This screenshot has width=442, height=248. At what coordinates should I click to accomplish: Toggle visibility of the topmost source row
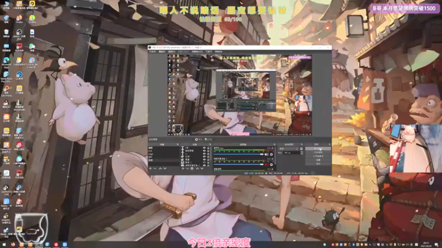[x=204, y=148]
